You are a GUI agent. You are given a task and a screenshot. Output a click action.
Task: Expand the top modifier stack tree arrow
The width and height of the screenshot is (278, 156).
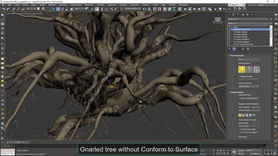(x=232, y=27)
